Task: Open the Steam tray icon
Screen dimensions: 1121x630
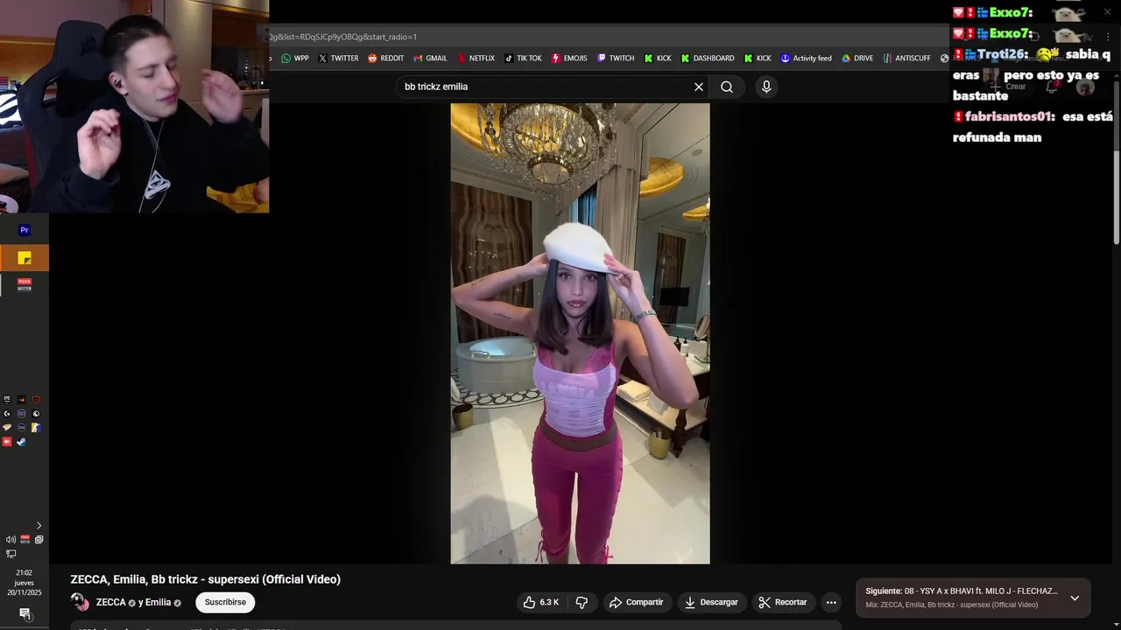Action: point(22,442)
